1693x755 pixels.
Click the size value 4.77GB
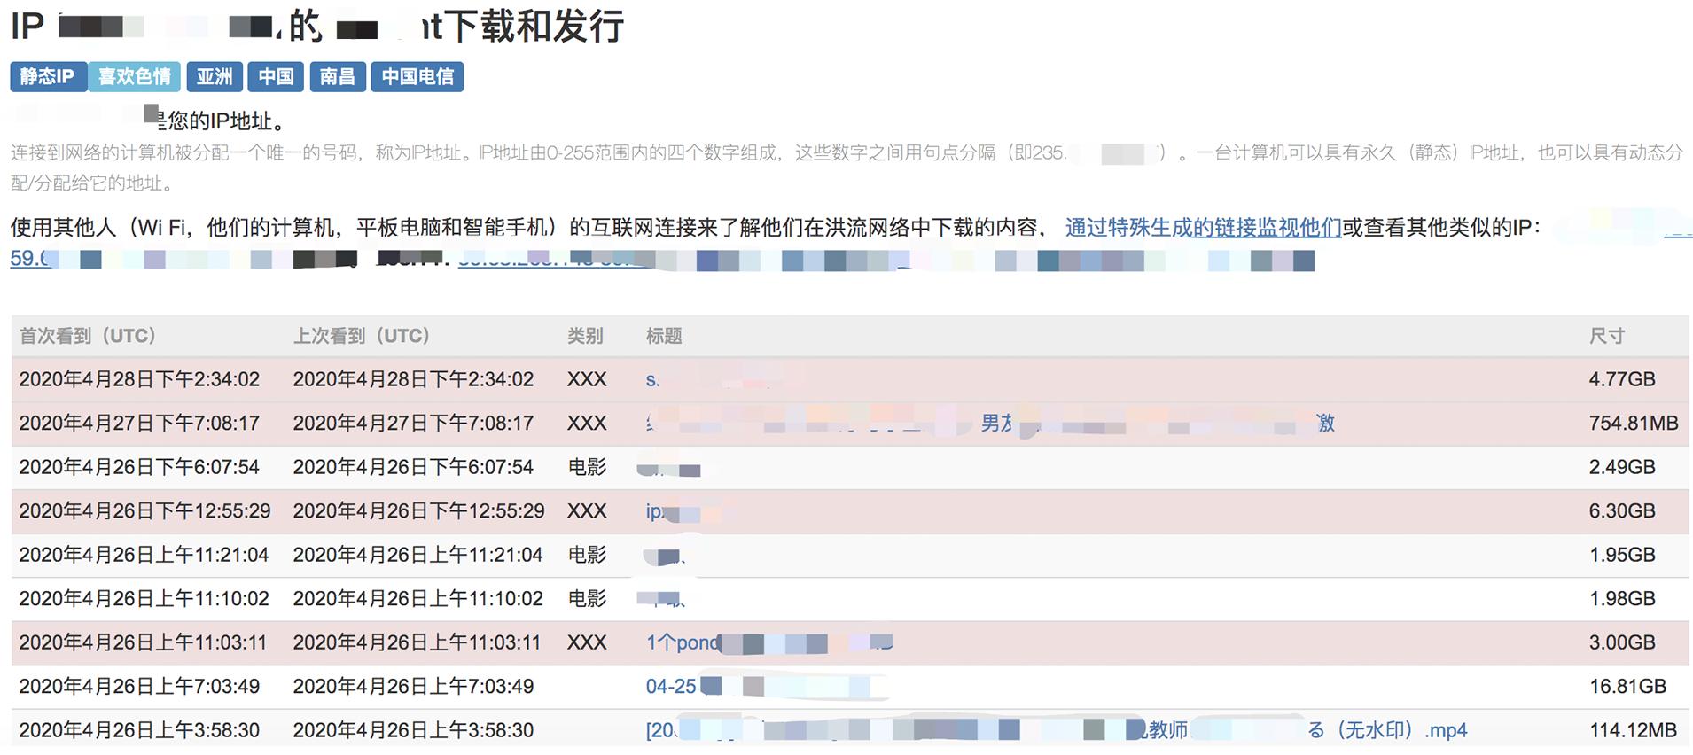pos(1622,379)
